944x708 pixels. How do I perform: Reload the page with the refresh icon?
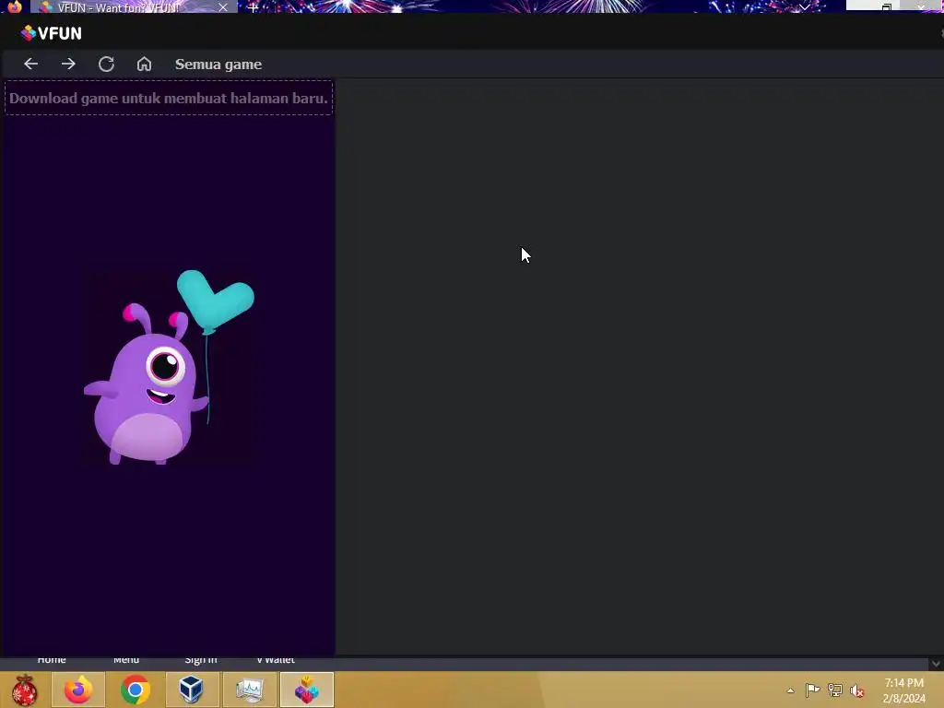(x=107, y=64)
